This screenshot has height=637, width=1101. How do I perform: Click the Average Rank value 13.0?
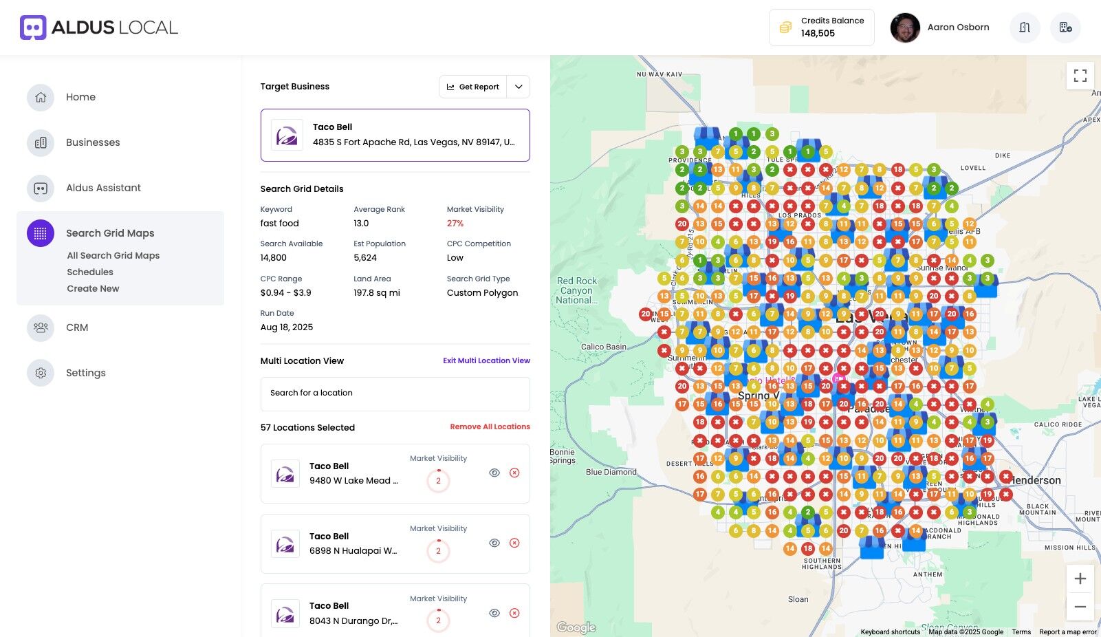(x=362, y=224)
